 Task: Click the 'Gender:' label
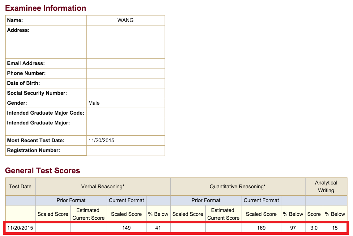coord(17,103)
